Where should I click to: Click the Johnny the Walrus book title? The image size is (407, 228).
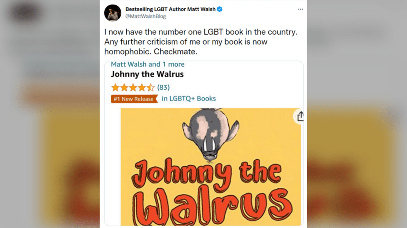(x=147, y=74)
